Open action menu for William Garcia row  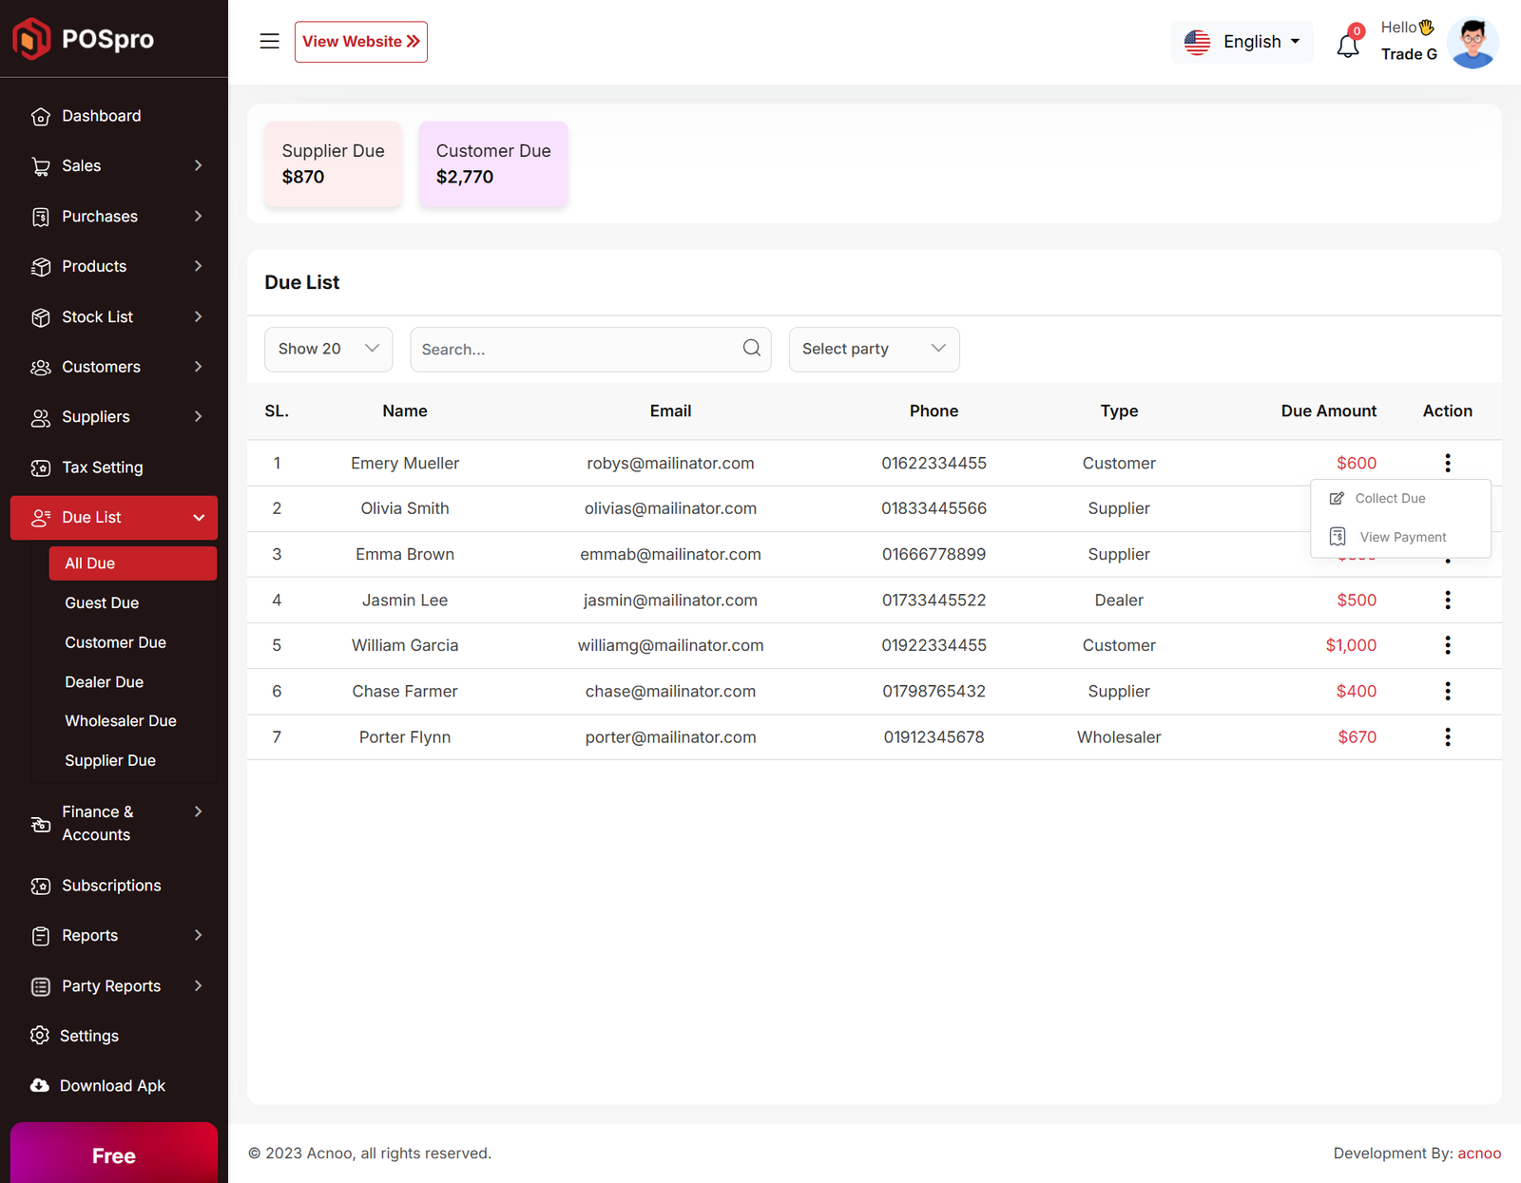[x=1447, y=646]
